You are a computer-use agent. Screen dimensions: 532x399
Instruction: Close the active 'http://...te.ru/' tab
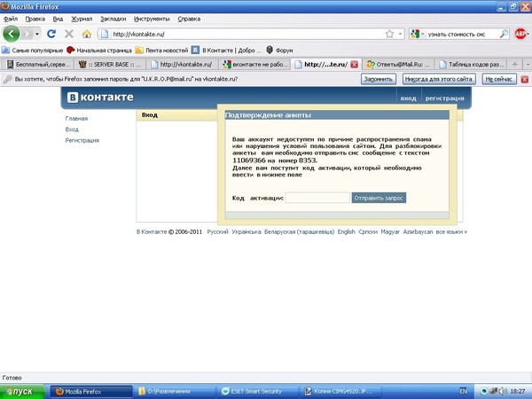coord(354,65)
